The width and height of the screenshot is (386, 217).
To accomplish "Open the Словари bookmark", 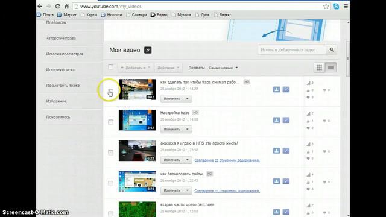I will coord(137,14).
